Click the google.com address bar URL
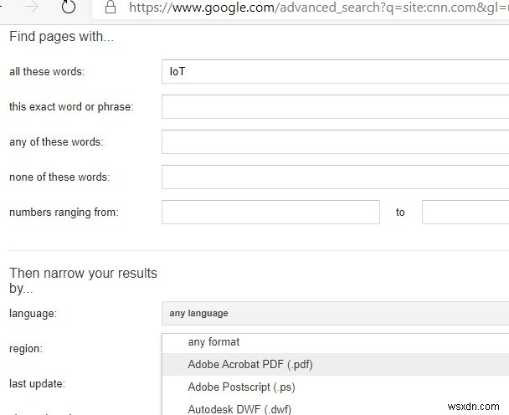The width and height of the screenshot is (509, 415). [319, 8]
